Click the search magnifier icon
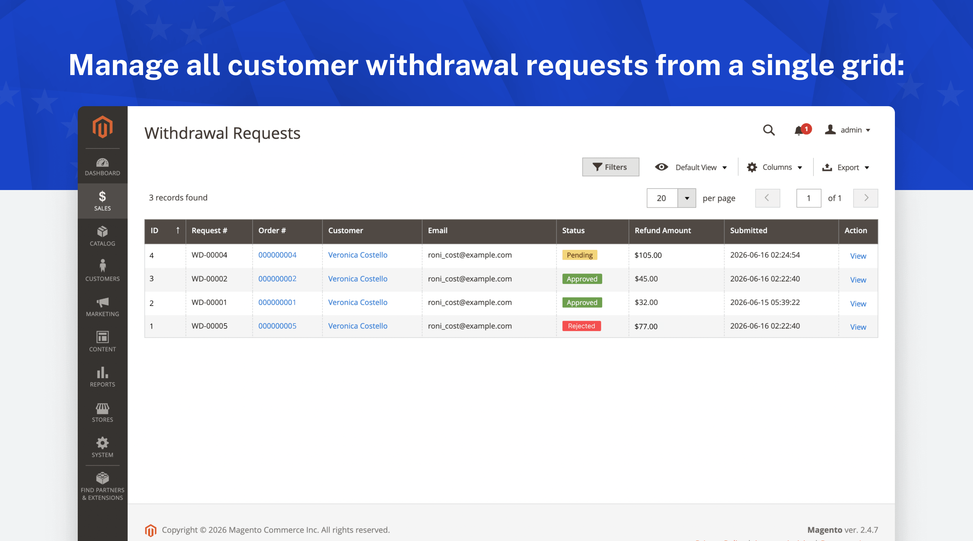 [x=769, y=130]
